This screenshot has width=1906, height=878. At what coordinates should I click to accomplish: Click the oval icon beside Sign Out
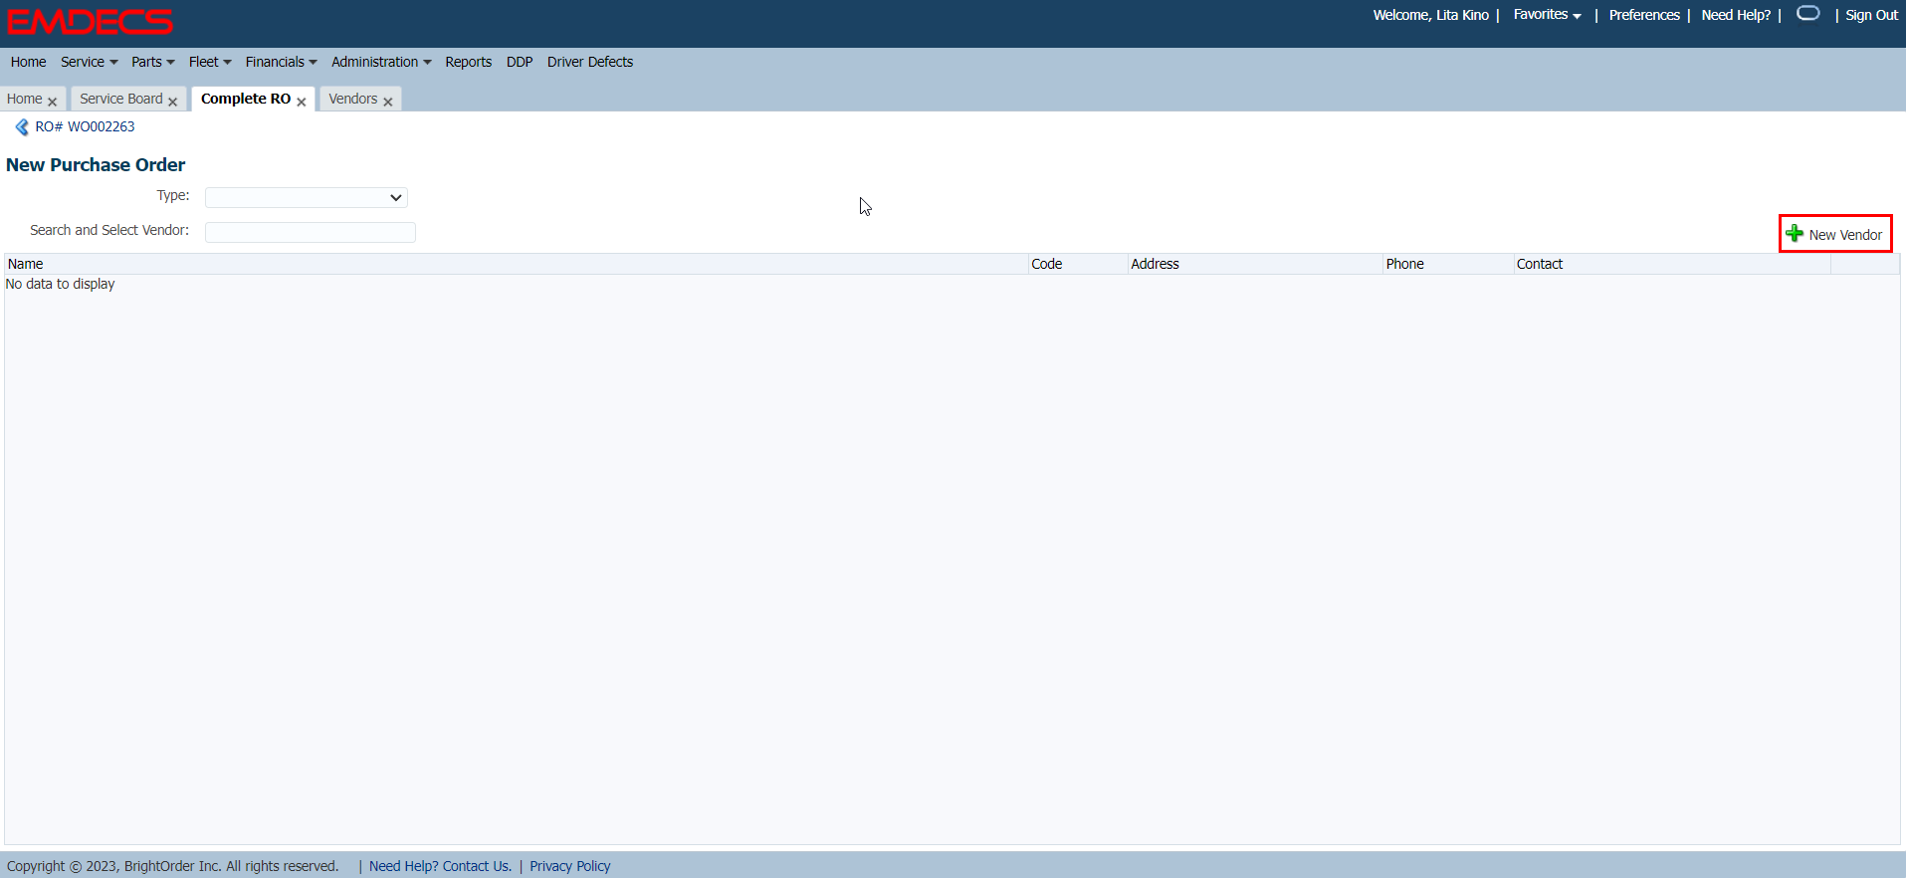tap(1807, 14)
